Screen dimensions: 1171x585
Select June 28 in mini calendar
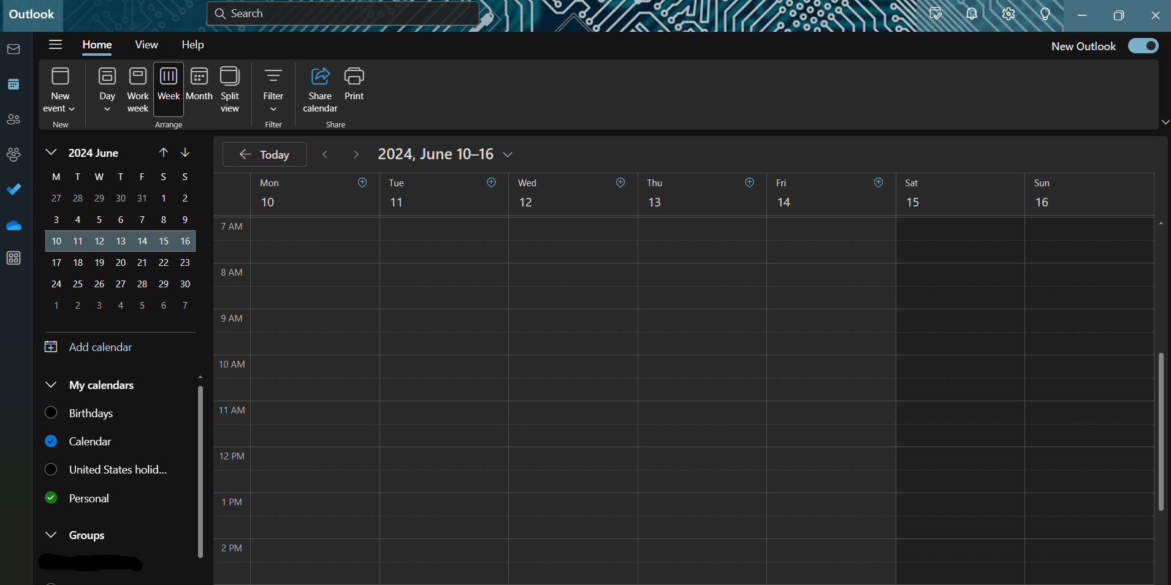(x=142, y=284)
